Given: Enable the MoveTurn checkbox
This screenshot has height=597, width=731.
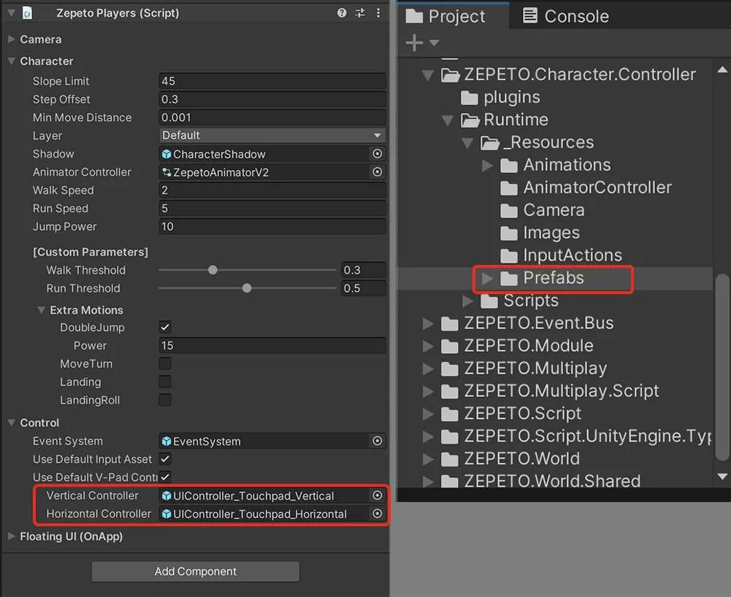Looking at the screenshot, I should [165, 363].
